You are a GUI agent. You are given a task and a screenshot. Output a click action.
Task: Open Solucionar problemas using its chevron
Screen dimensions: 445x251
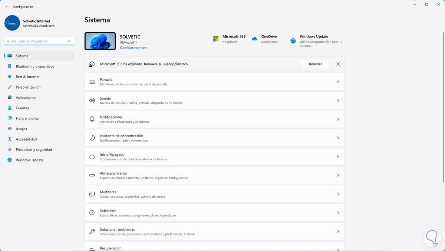tap(338, 231)
